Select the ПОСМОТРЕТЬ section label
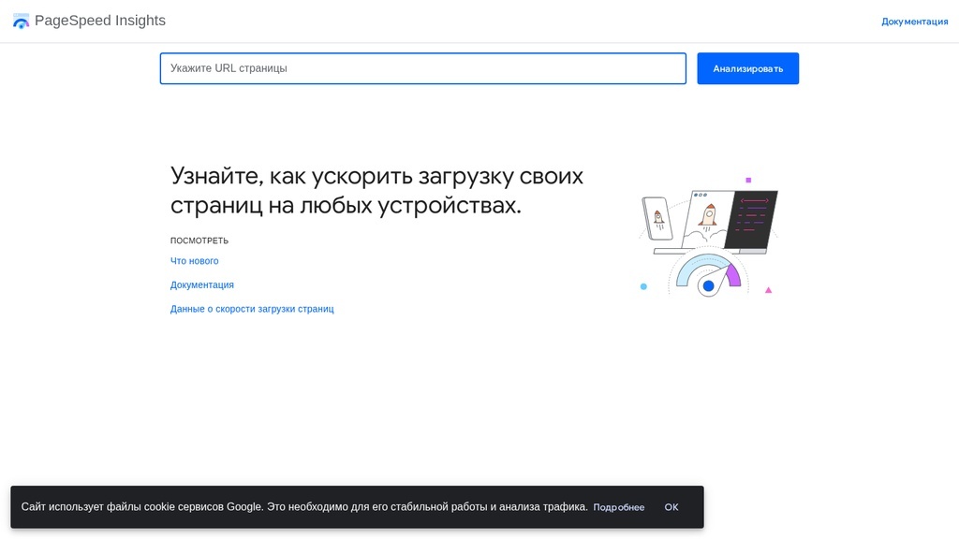Viewport: 959px width, 539px height. [199, 240]
